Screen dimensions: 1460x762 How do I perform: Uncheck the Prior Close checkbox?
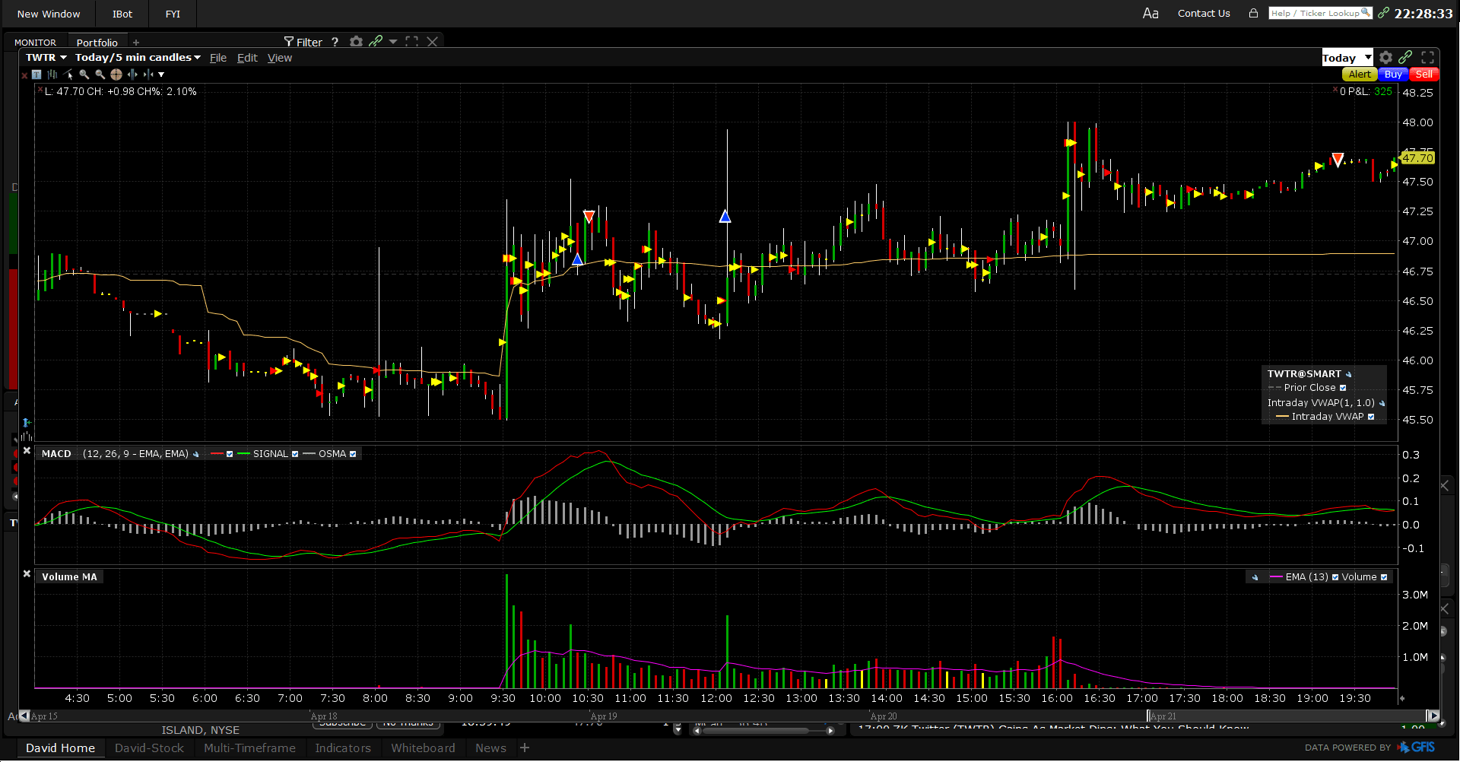[x=1343, y=388]
